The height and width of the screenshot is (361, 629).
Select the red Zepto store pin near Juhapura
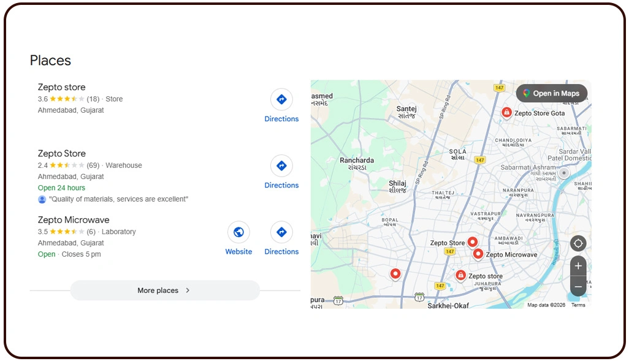(461, 276)
